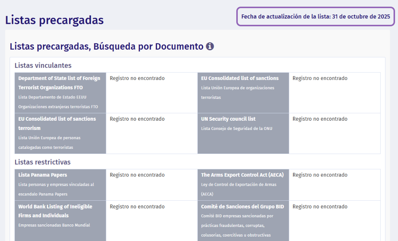Select the 'Lista Panama Papers' cell

(x=60, y=185)
